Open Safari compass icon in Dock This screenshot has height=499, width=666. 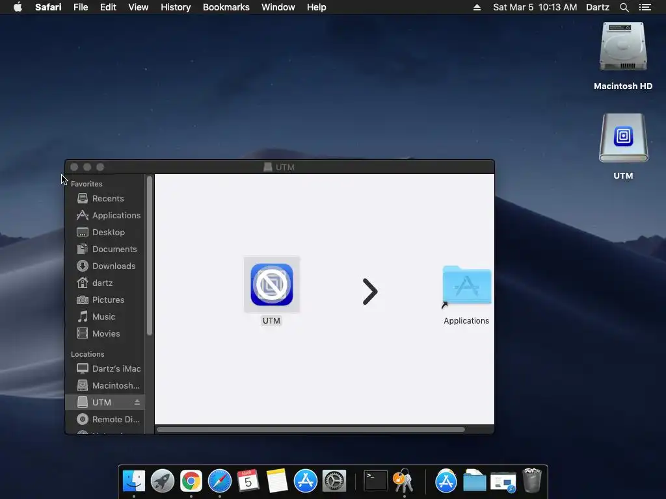220,481
